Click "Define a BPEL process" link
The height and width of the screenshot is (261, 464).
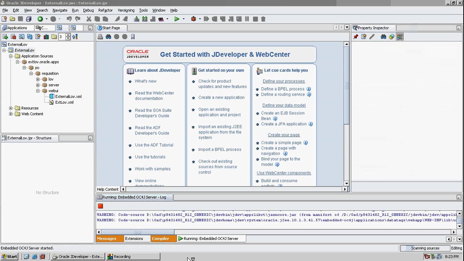pos(283,89)
